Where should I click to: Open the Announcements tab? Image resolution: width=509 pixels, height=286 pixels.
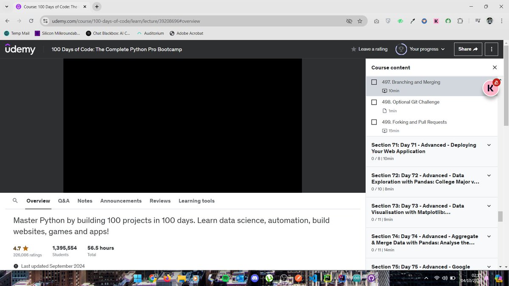coord(121,201)
